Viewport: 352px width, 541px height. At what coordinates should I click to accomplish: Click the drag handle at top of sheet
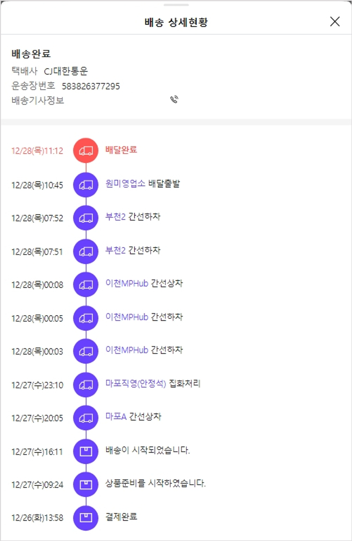coord(176,5)
